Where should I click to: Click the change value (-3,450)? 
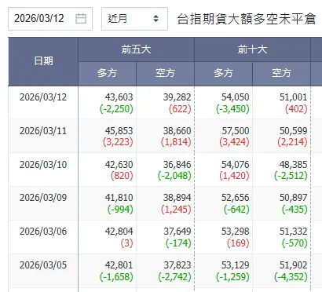coord(232,109)
